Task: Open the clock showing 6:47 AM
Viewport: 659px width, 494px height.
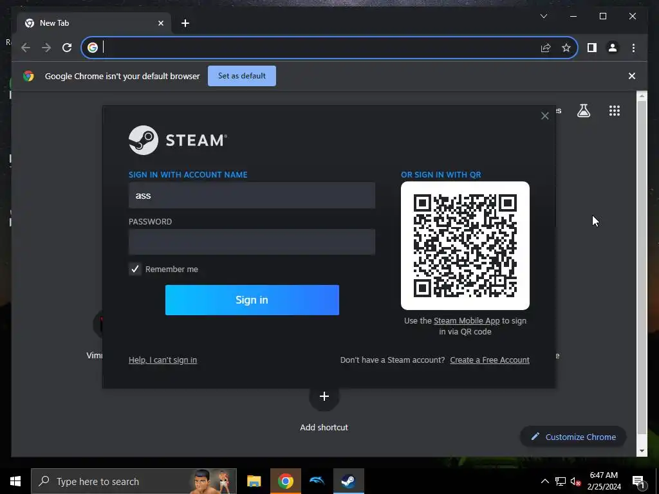Action: pos(604,481)
